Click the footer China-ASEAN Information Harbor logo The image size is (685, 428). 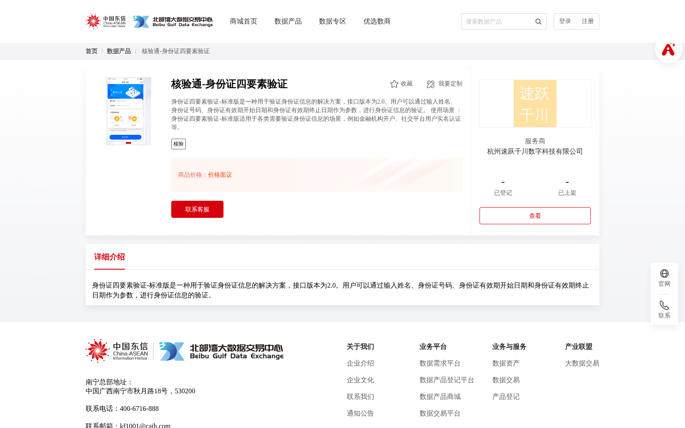117,351
